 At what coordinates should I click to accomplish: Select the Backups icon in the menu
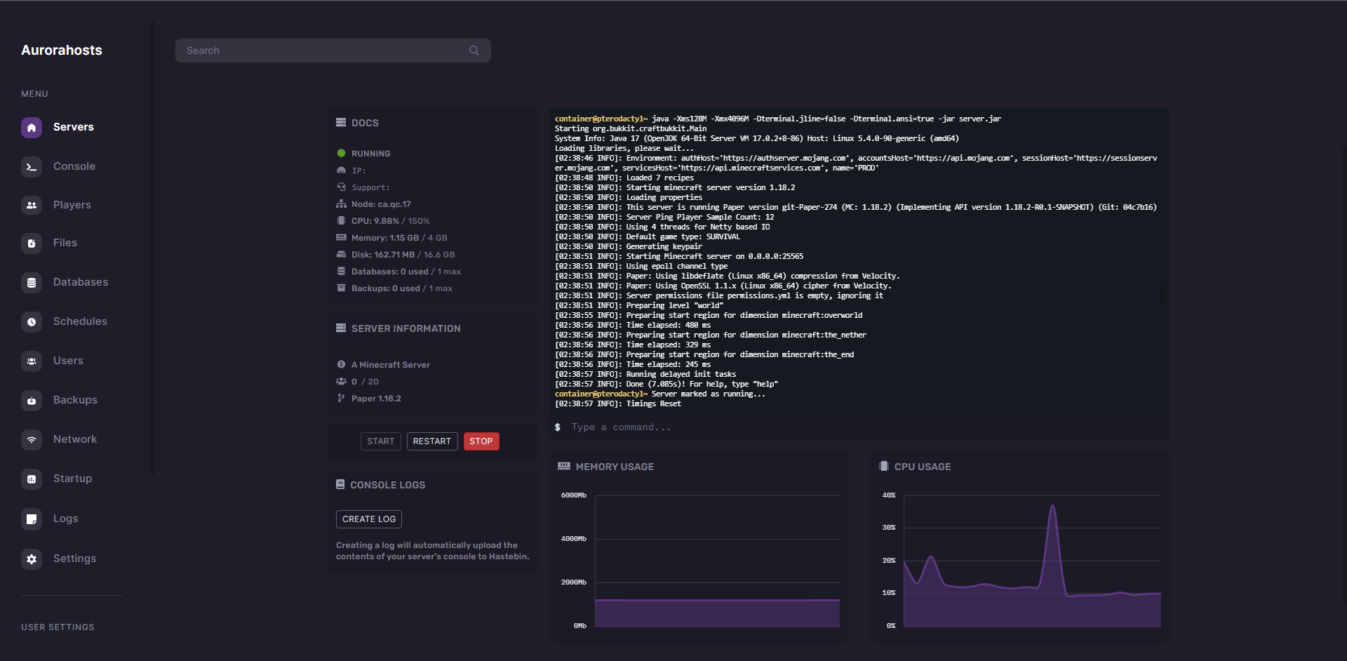[32, 400]
